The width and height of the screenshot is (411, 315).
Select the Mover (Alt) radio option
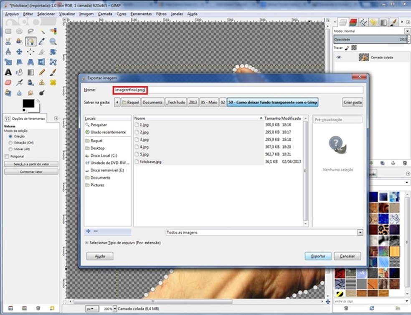tap(10, 149)
